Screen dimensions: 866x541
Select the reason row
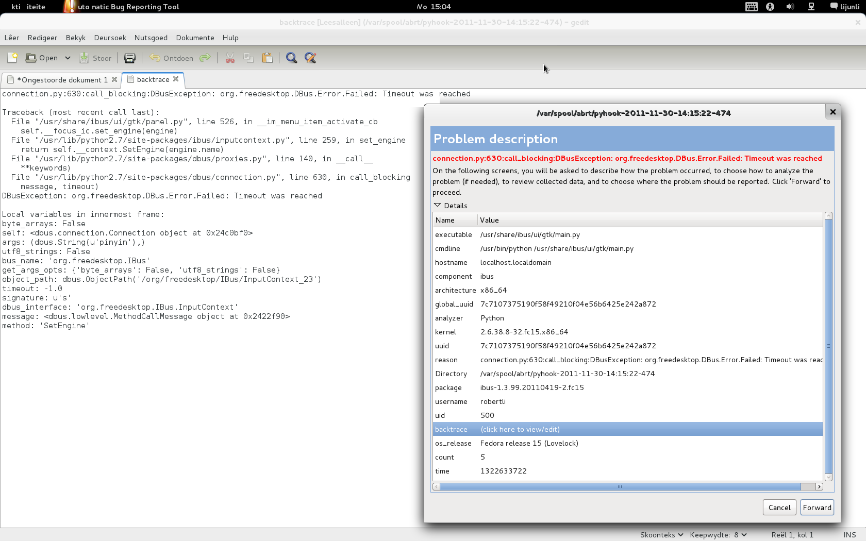coord(627,360)
